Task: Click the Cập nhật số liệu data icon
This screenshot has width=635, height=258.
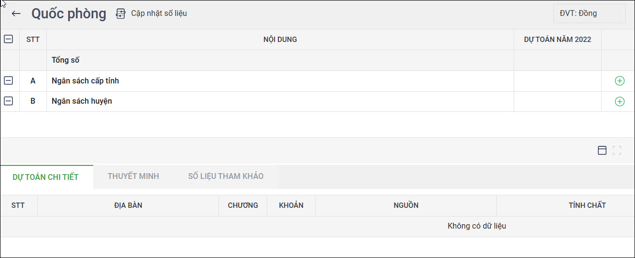Action: pyautogui.click(x=121, y=14)
